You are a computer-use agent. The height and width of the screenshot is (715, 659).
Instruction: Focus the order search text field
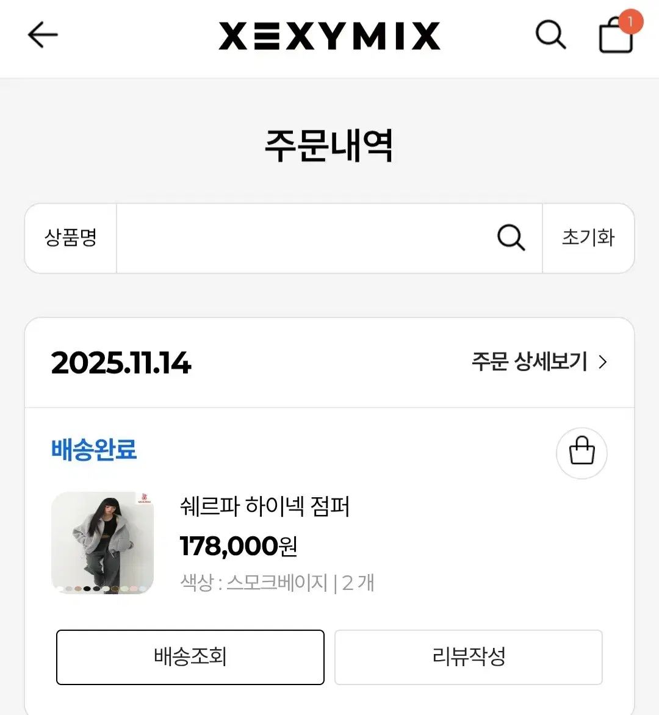click(x=305, y=238)
